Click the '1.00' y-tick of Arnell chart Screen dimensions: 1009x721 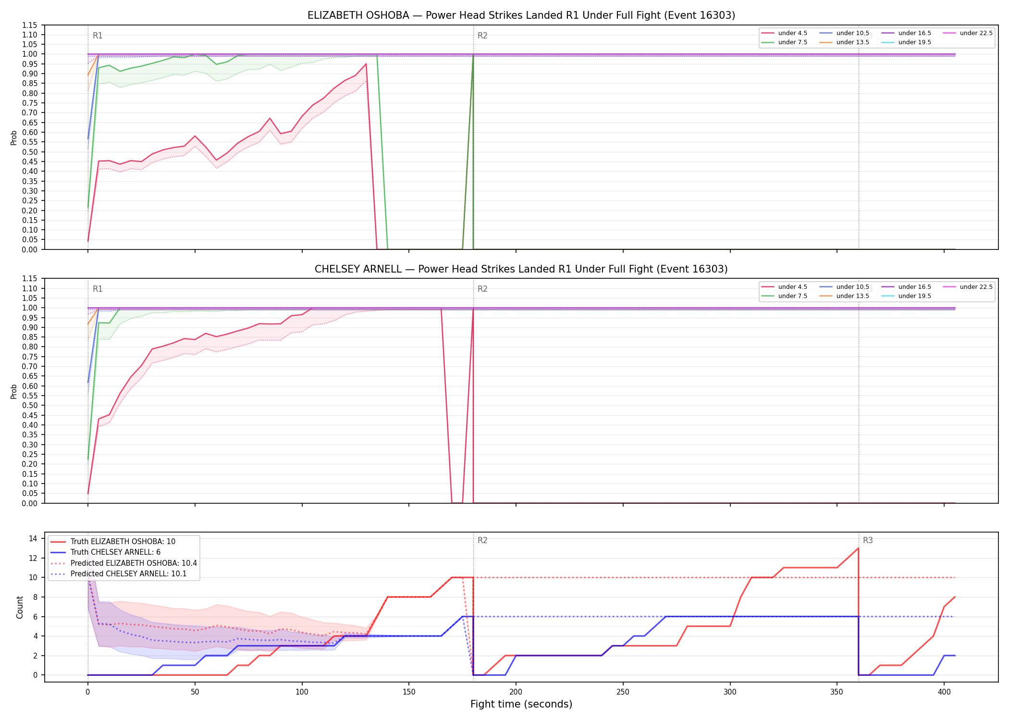30,308
